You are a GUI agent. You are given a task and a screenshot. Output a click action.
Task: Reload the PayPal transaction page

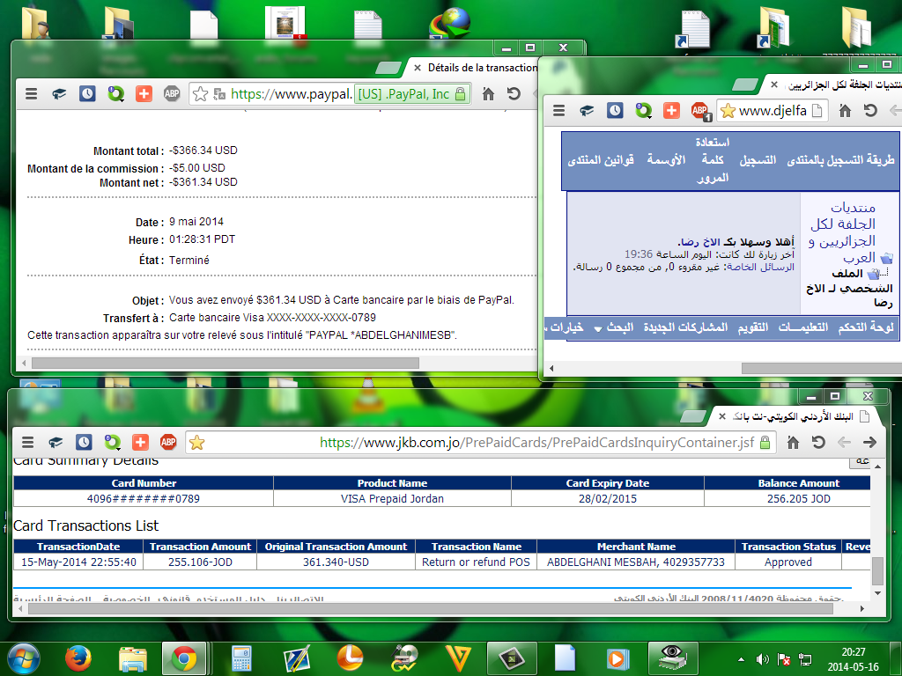tap(514, 93)
